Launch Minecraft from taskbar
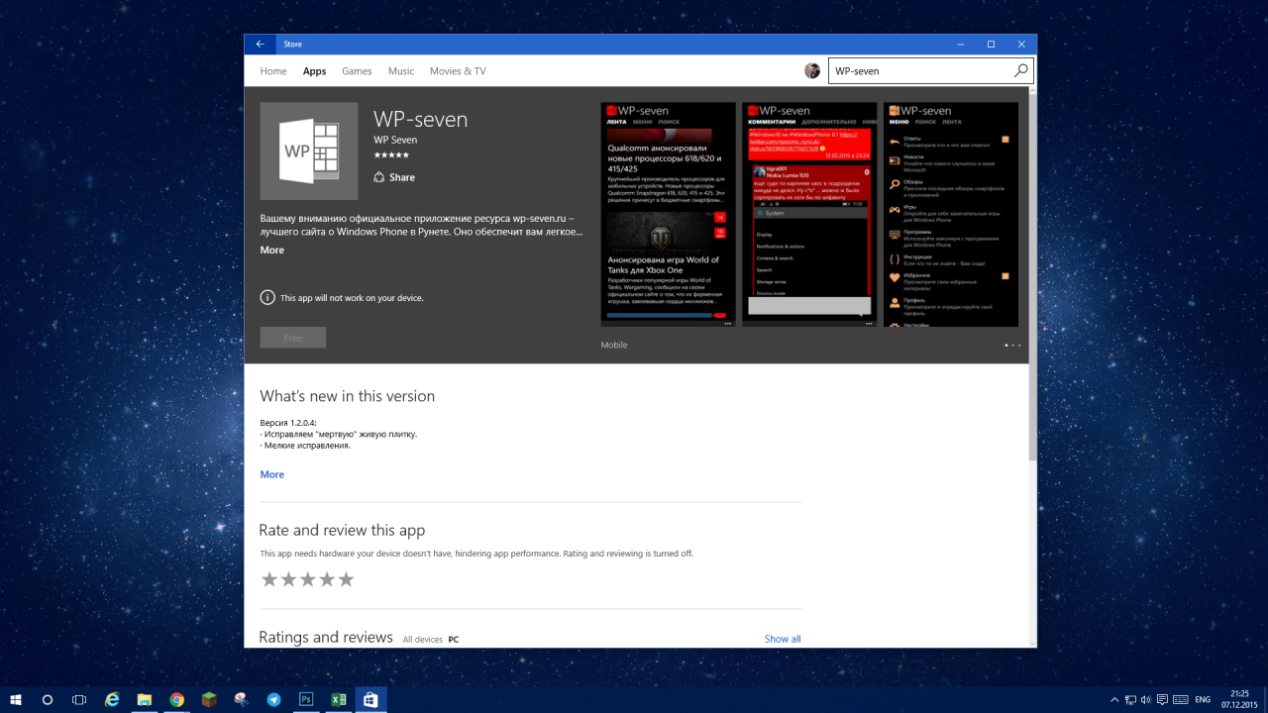Screen dimensions: 1268x713 (x=209, y=700)
